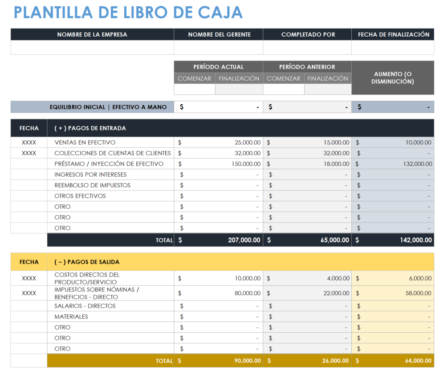Click the 132,000.00 increase amount cell
Viewport: 440px width, 371px height.
click(x=392, y=164)
